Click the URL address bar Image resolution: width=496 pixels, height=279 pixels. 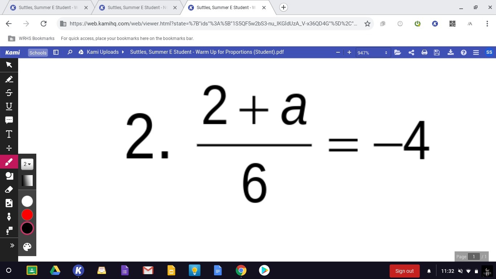pos(213,24)
